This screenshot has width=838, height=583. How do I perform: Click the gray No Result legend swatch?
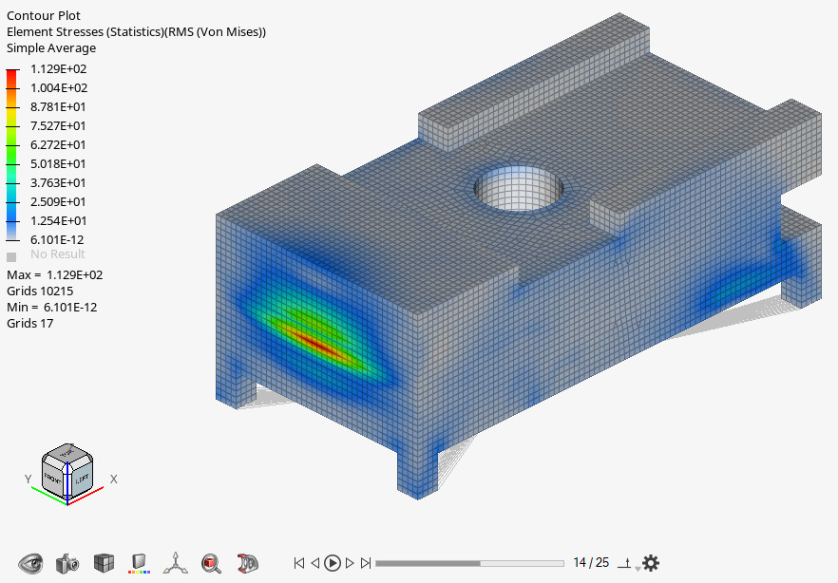tap(11, 255)
